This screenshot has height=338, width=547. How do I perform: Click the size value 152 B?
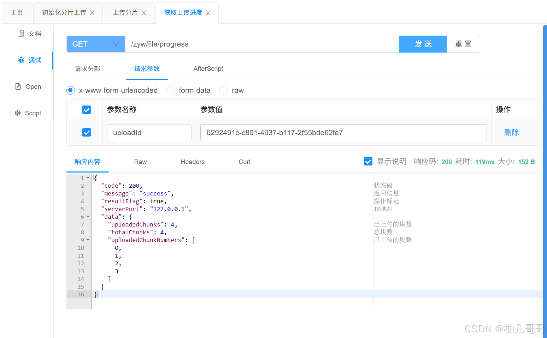coord(527,162)
